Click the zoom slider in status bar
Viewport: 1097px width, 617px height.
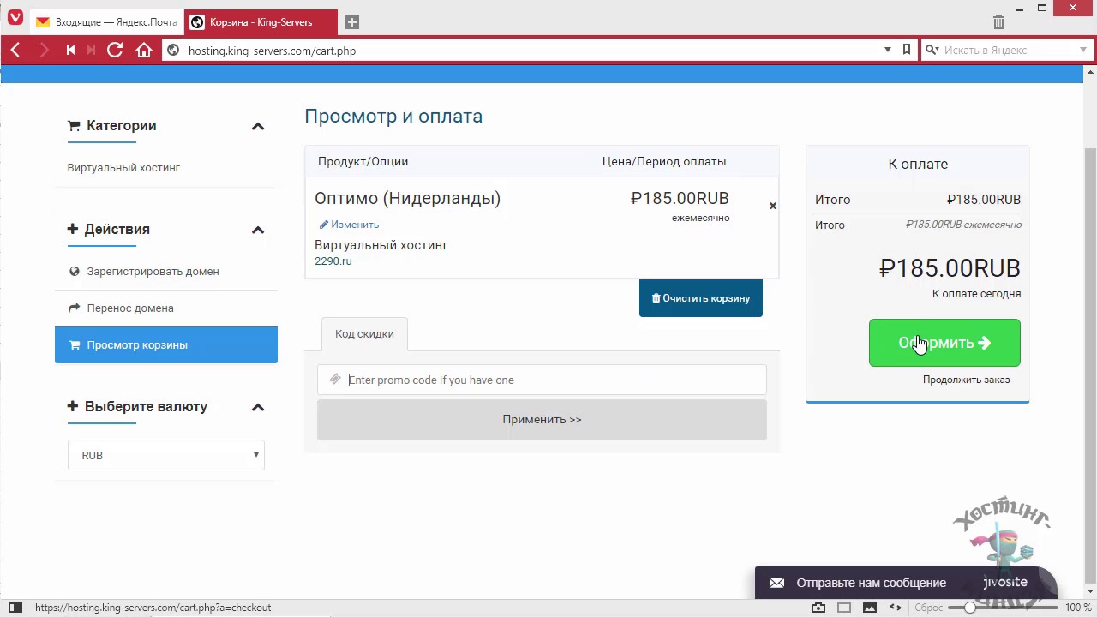coord(1001,608)
